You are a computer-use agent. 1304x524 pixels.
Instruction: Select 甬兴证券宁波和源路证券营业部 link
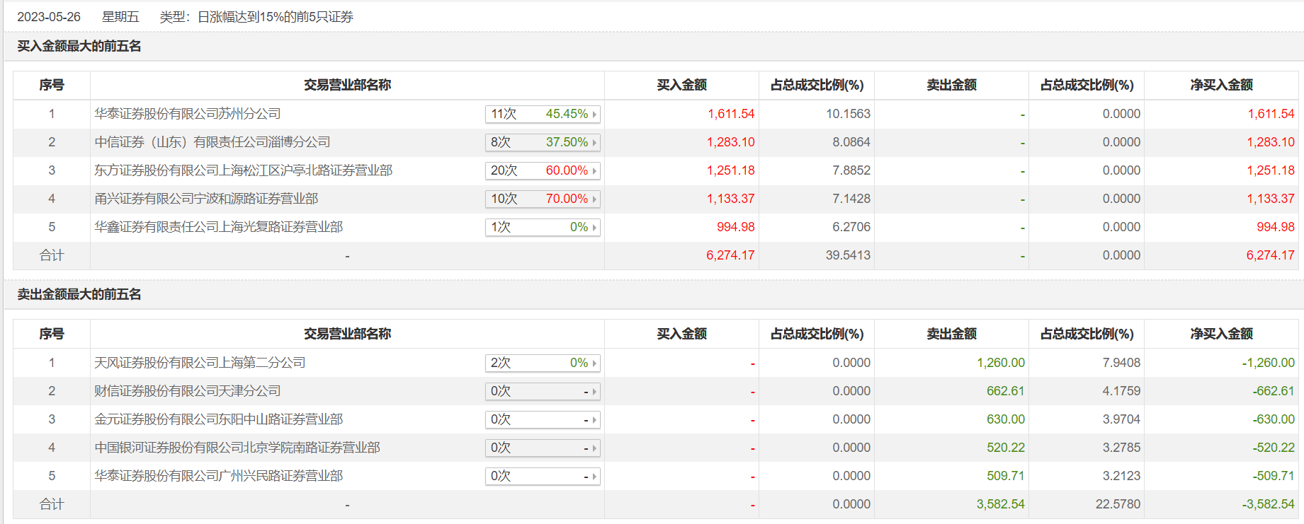[x=206, y=199]
